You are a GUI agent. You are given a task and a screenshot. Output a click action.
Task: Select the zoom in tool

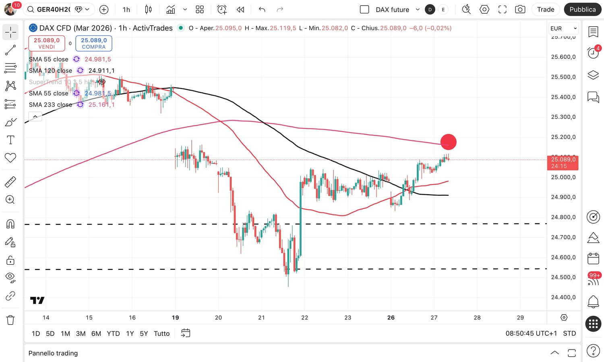coord(10,200)
